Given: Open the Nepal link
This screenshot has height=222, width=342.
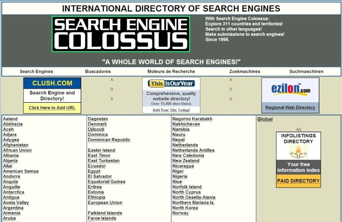Looking at the screenshot, I should [178, 140].
